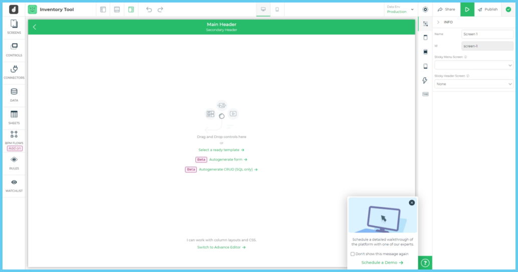This screenshot has width=518, height=272.
Task: Open the Data panel
Action: tap(14, 94)
